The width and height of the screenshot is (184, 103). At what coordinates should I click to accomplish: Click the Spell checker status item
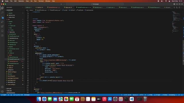click(x=157, y=95)
